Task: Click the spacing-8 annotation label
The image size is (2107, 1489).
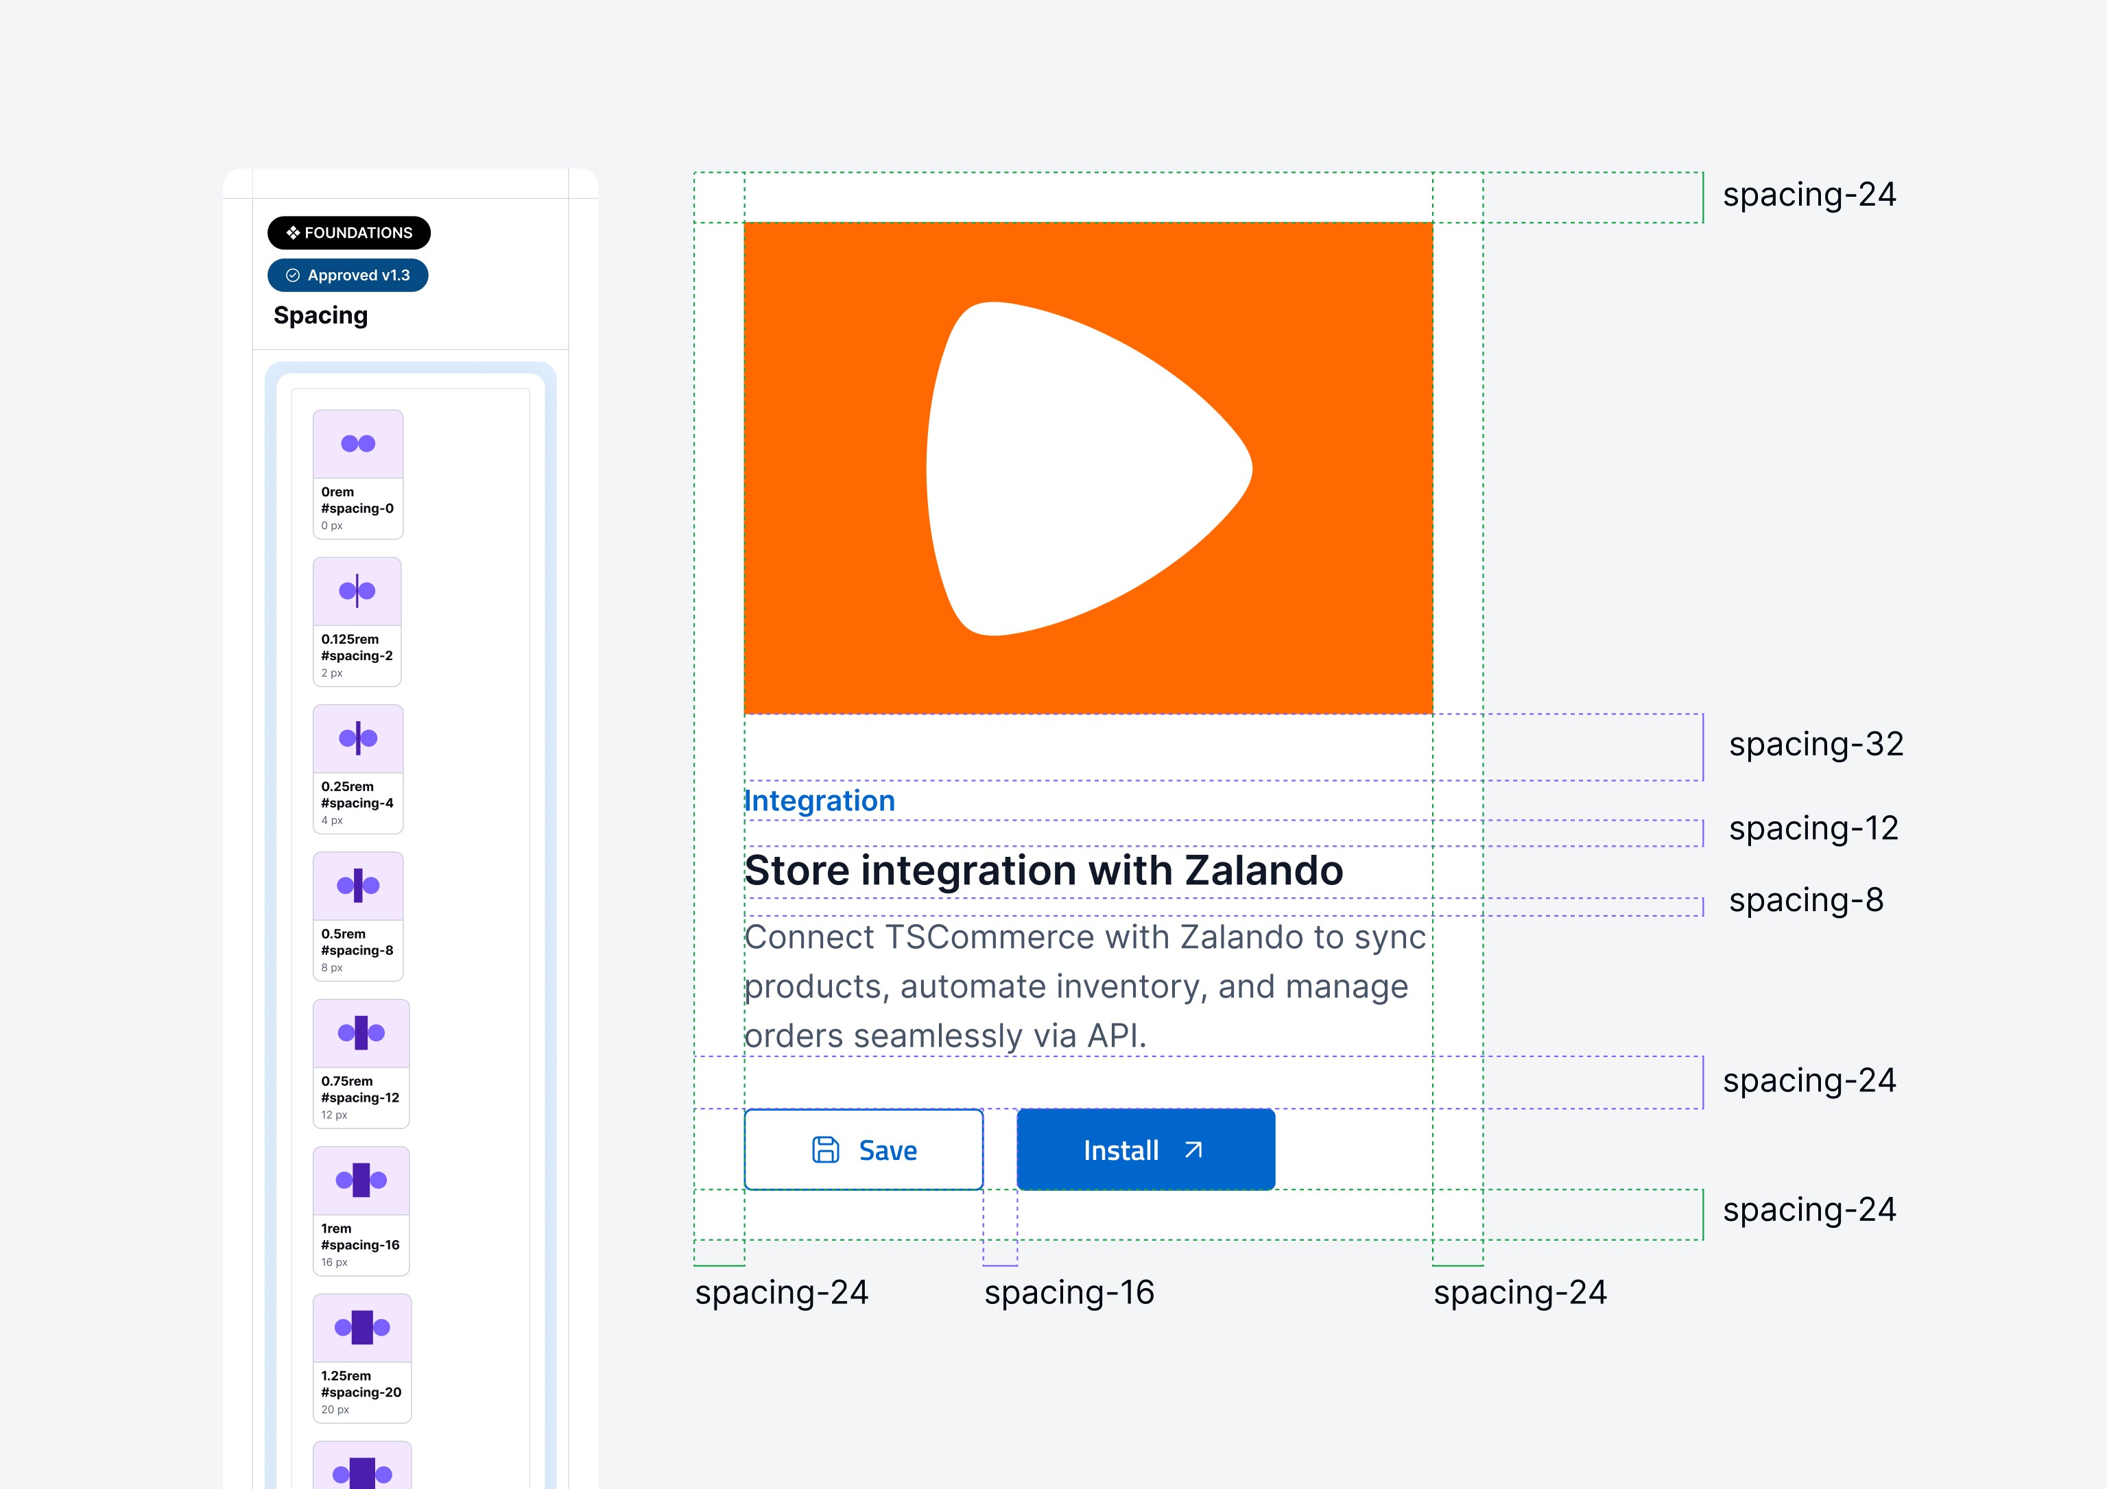Action: (1806, 900)
